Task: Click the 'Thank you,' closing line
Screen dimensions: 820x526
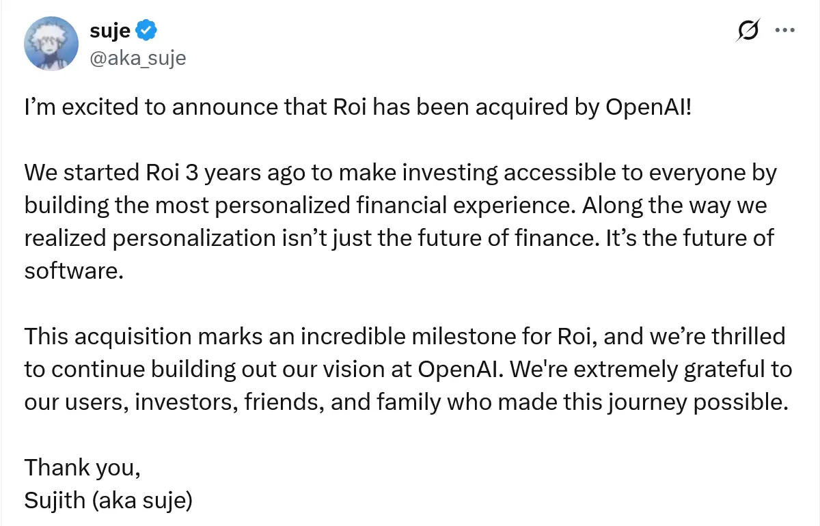Action: [81, 467]
